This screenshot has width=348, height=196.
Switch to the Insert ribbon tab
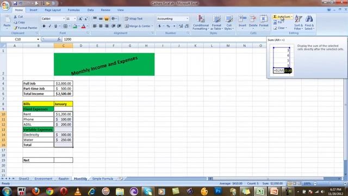[34, 10]
